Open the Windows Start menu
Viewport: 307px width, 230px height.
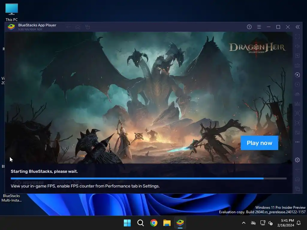click(127, 223)
